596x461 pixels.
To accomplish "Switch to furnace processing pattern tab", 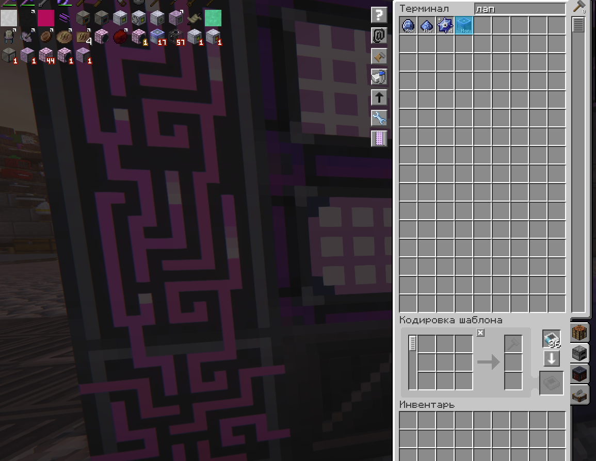I will (579, 354).
